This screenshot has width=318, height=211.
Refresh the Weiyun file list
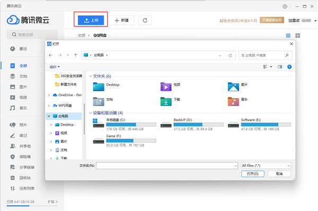[145, 21]
